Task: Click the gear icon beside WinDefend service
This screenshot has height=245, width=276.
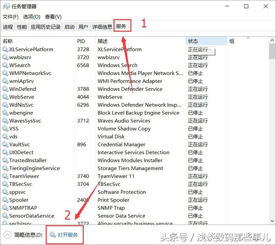Action: [x=5, y=89]
